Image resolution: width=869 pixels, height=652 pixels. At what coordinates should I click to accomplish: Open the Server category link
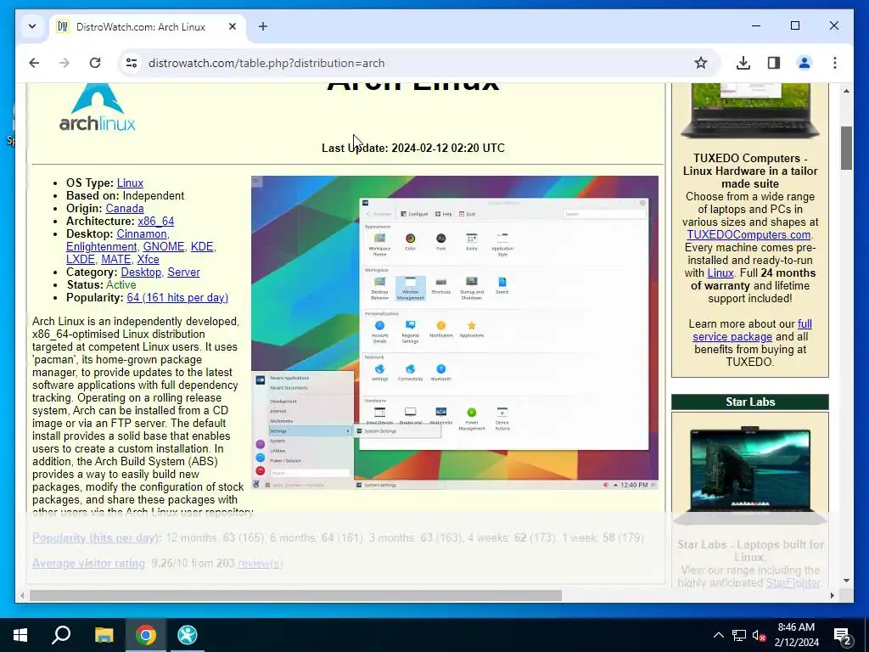183,273
